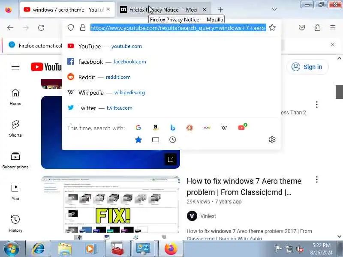Reload the page with the refresh icon
Viewport: 343px width, 257px height.
click(41, 28)
